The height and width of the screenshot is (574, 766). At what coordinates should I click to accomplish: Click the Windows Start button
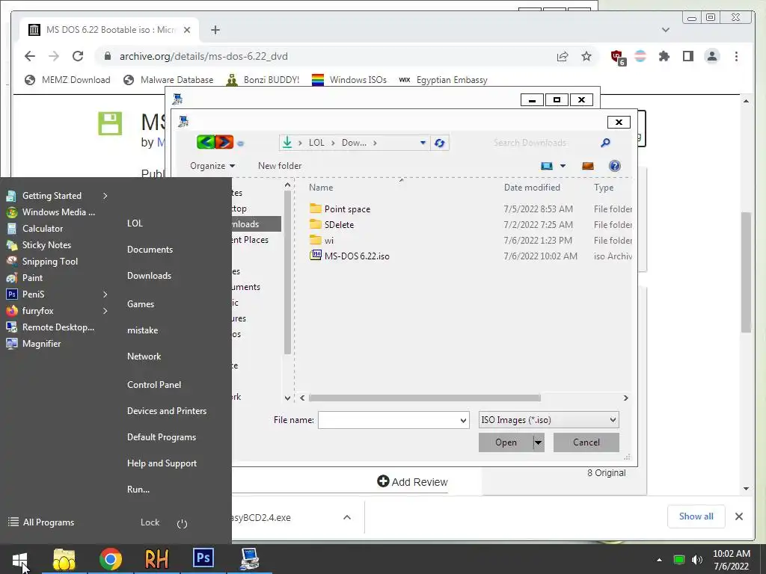click(x=20, y=560)
